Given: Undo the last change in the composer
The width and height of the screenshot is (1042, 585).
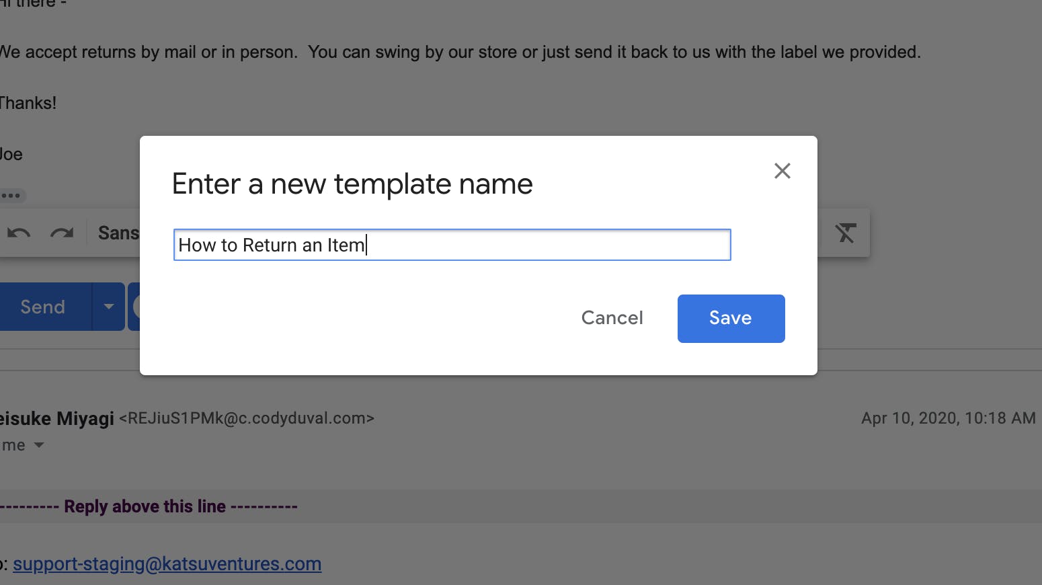Looking at the screenshot, I should coord(18,232).
